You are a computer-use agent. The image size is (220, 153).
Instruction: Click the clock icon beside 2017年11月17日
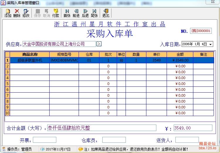tap(42, 149)
